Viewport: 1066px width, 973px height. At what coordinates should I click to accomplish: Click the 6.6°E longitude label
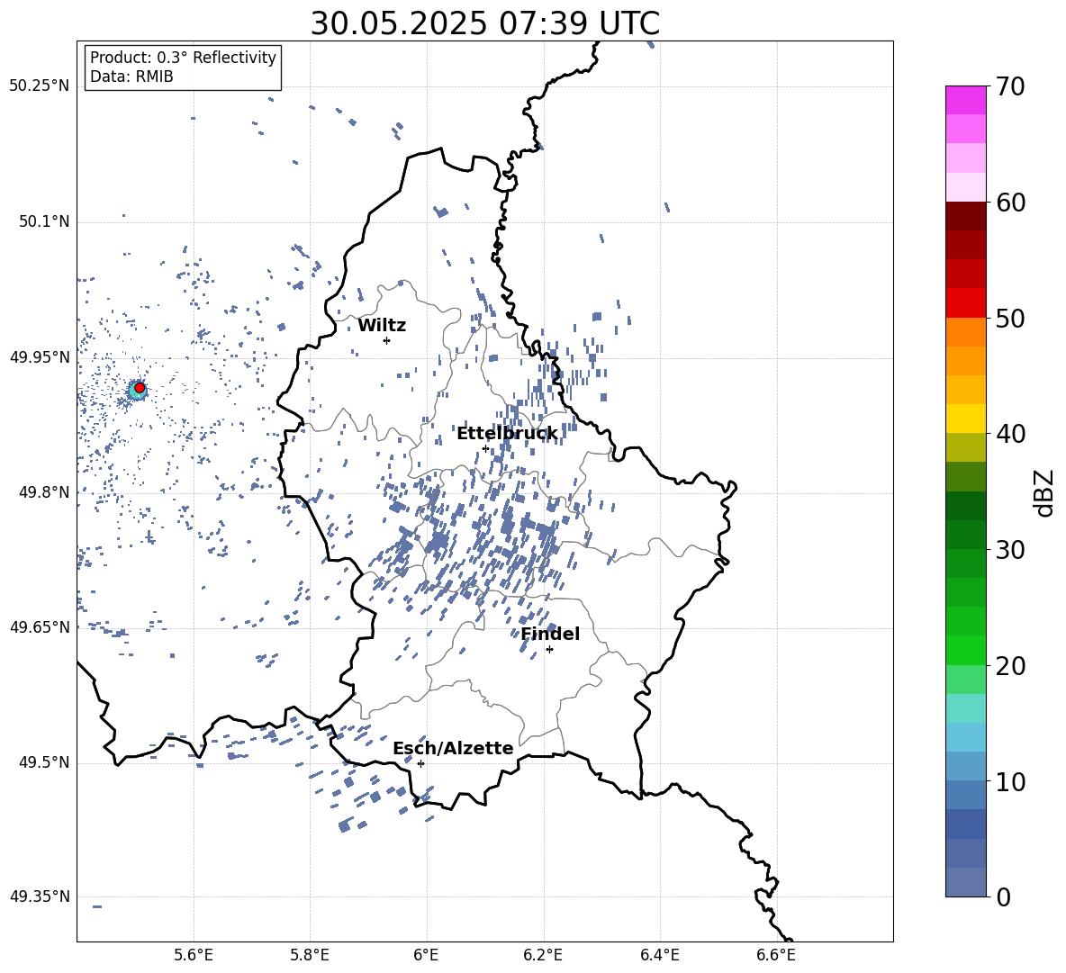[776, 955]
